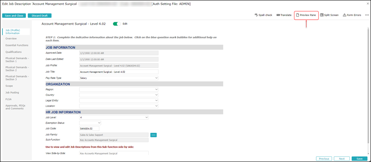
Task: Click the Job Family ellipsis lookup button
Action: (154, 135)
